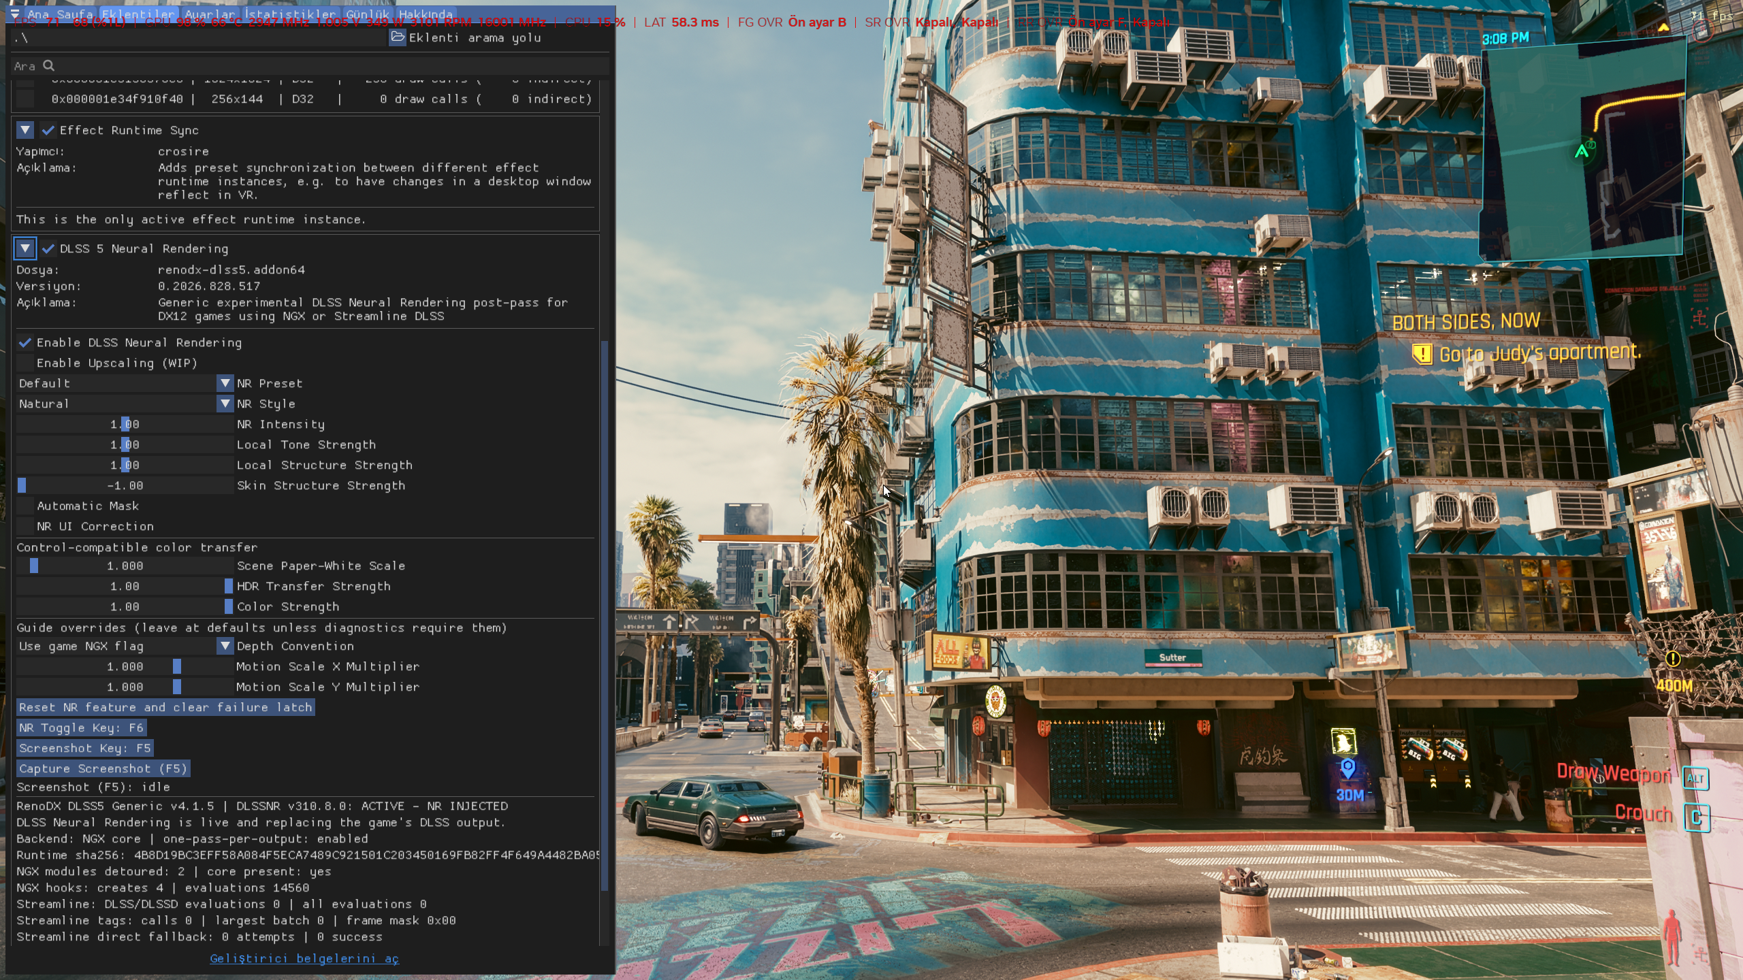Click the NR Toggle Key: F6 button
Viewport: 1743px width, 980px height.
coord(81,728)
